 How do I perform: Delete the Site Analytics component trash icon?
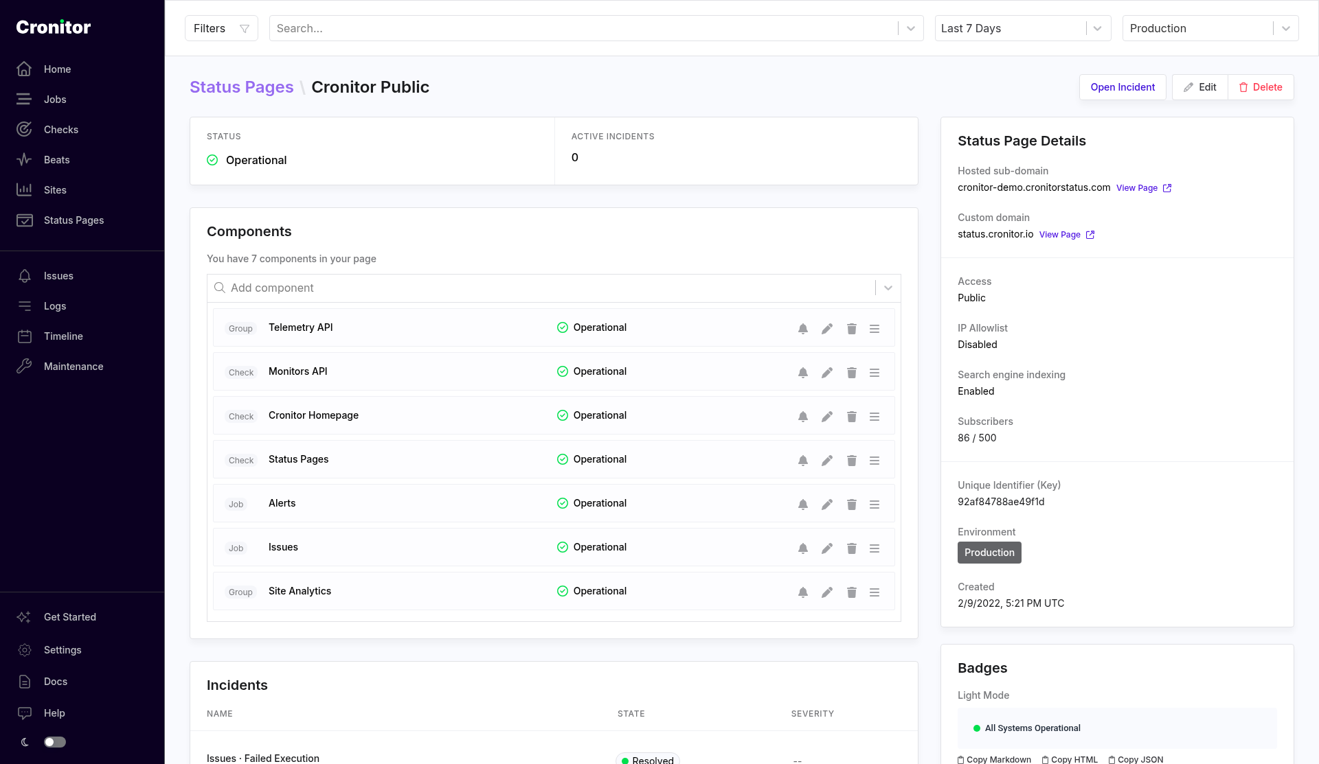(x=851, y=592)
